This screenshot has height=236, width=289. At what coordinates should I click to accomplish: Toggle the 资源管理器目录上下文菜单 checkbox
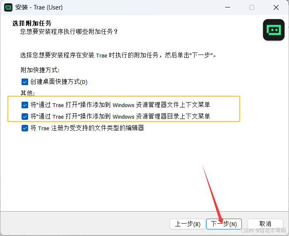[x=25, y=117]
